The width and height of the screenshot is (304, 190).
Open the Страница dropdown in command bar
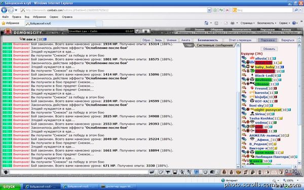coord(247,23)
